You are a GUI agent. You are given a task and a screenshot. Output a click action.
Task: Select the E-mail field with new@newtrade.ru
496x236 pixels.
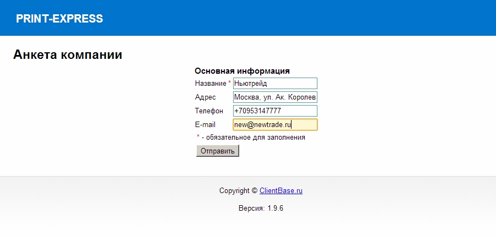[275, 125]
